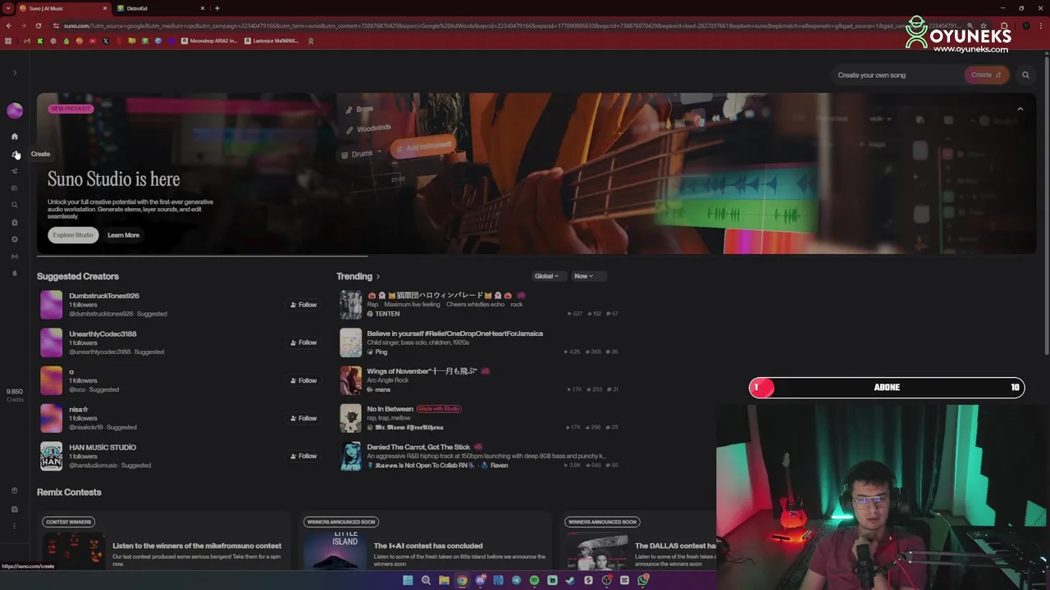Open the gift icon near sidebar bottom
1050x590 pixels.
tap(14, 491)
